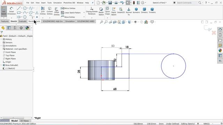Open the SOLIDWORKS Add-Ins tab
The width and height of the screenshot is (223, 125).
point(53,21)
